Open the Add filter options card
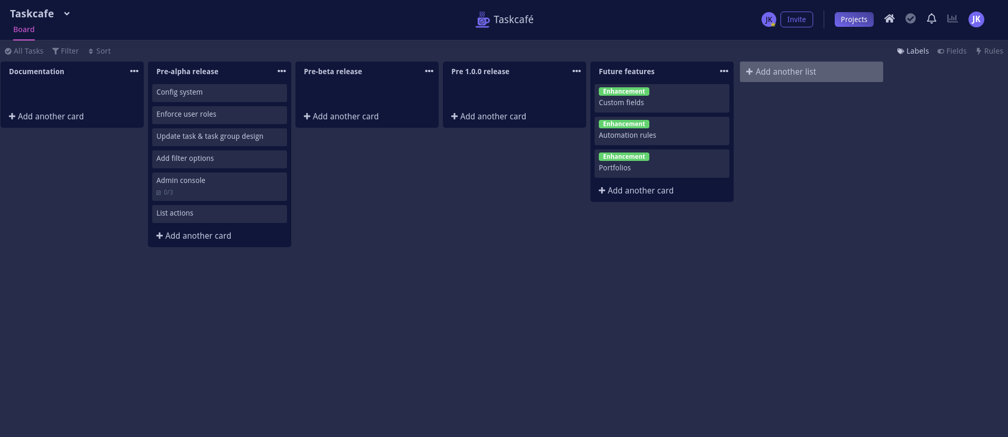The height and width of the screenshot is (437, 1008). tap(220, 159)
